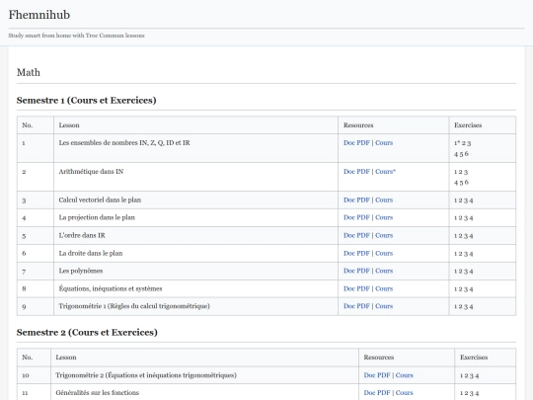The image size is (533, 400).
Task: Open Cours for Calcul vectoriel dans le plan
Action: (384, 200)
